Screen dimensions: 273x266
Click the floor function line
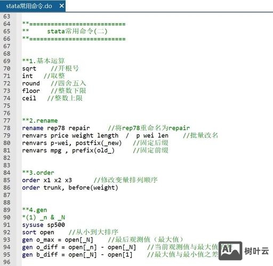[31, 91]
